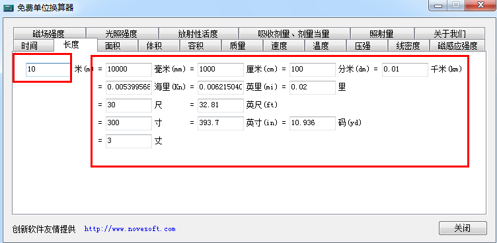Click the 厘米(cm) unit label
497x243 pixels.
[262, 70]
